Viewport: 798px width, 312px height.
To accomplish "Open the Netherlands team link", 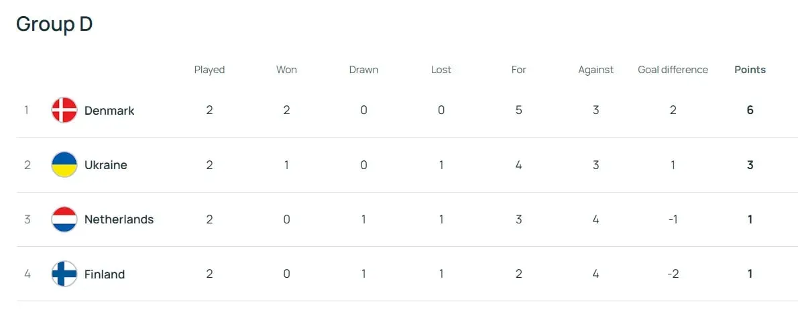I will pyautogui.click(x=119, y=219).
